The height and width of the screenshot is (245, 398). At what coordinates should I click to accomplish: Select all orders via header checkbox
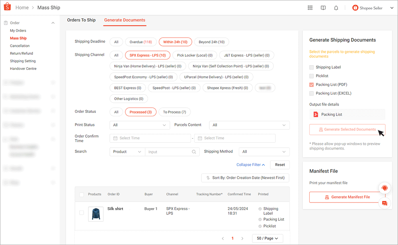pyautogui.click(x=82, y=195)
